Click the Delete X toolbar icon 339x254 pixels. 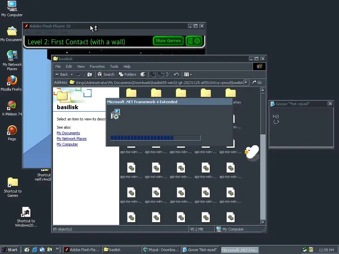[169, 74]
